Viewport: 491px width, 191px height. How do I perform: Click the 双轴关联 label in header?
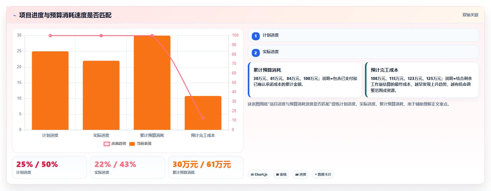click(470, 15)
